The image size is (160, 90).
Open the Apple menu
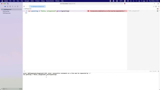tap(2, 1)
